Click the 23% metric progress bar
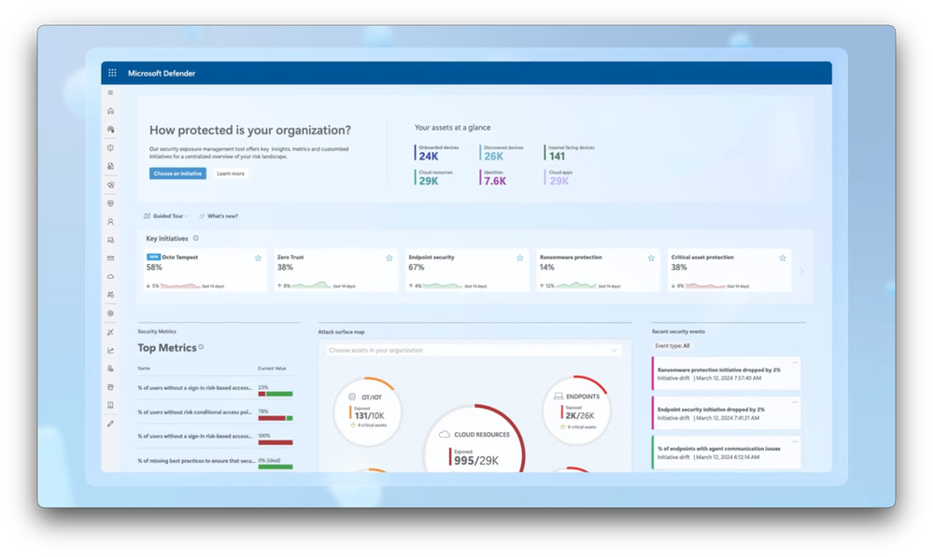Screen dimensions: 933x557 pos(276,394)
